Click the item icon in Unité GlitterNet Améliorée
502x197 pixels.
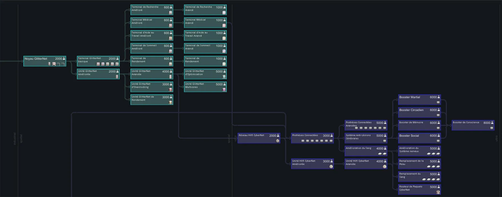click(117, 77)
